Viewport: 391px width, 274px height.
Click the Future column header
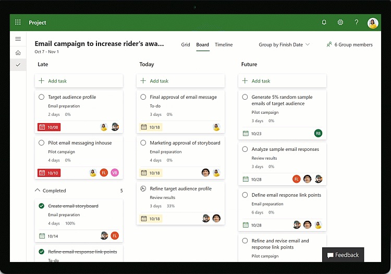[249, 64]
